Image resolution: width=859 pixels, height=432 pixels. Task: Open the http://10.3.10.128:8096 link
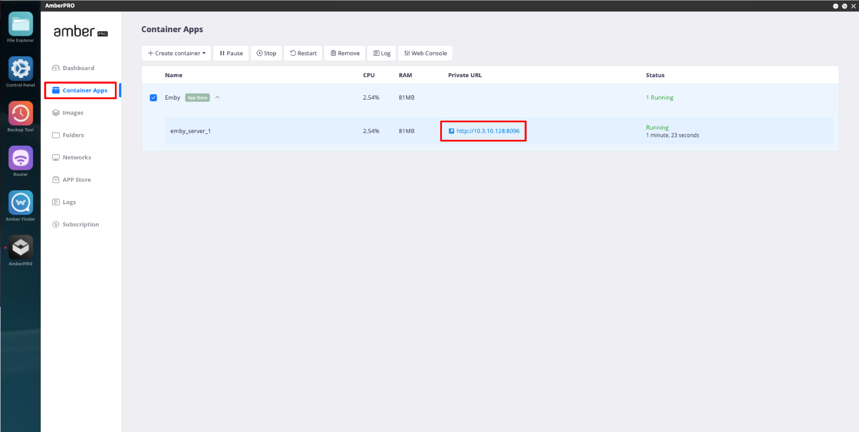click(488, 131)
